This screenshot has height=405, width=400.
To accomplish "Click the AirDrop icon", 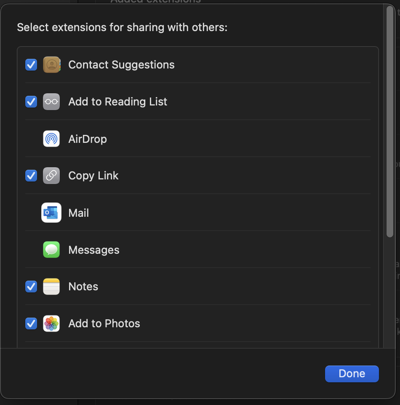I will 51,139.
